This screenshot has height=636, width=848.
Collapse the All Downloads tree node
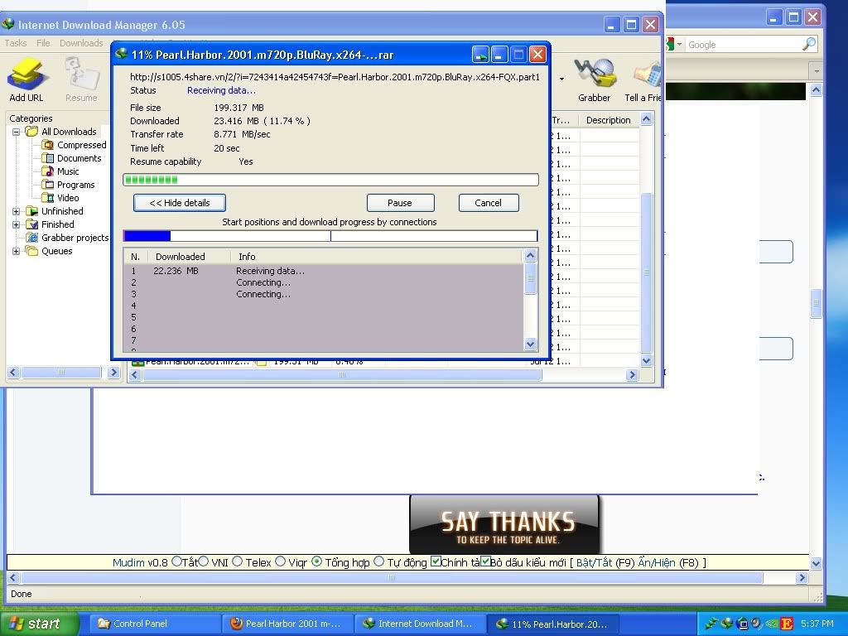pos(17,132)
